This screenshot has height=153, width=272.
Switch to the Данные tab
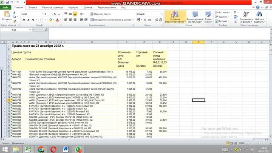coord(88,8)
